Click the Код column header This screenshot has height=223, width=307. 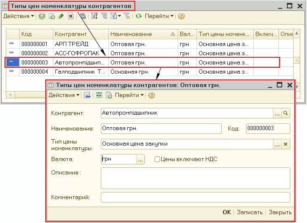(x=36, y=34)
